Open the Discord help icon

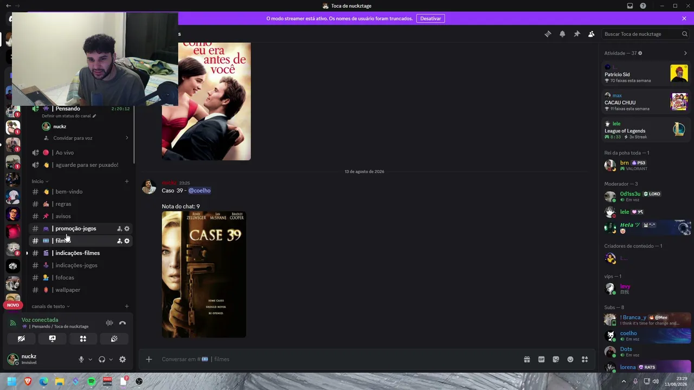643,6
